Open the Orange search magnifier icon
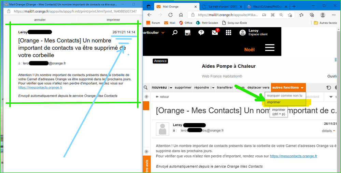This screenshot has height=173, width=341. (x=175, y=33)
